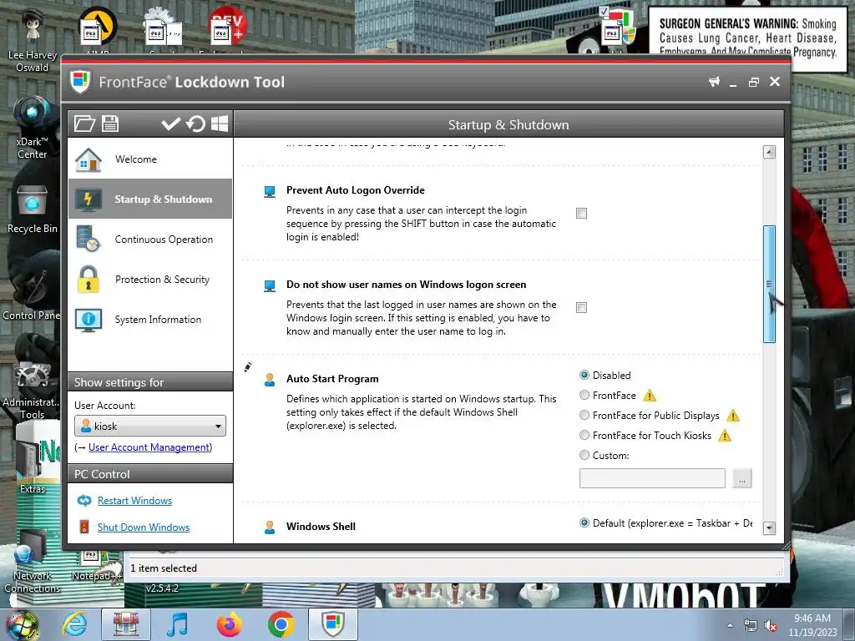Reset settings with the circular arrow icon
The height and width of the screenshot is (641, 855).
pyautogui.click(x=195, y=124)
